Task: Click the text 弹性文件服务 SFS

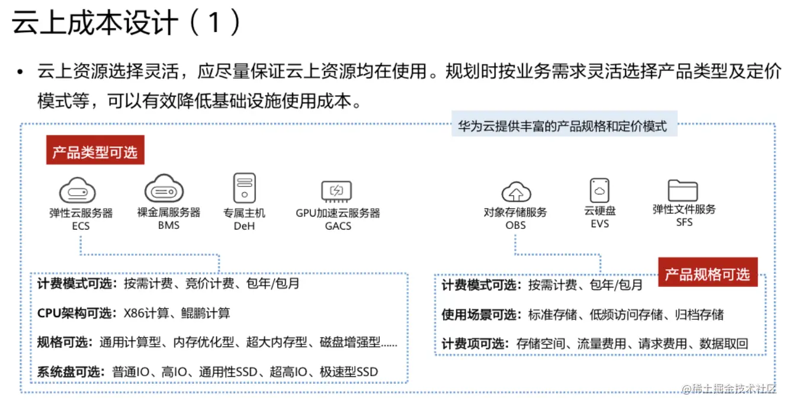Action: (x=684, y=216)
